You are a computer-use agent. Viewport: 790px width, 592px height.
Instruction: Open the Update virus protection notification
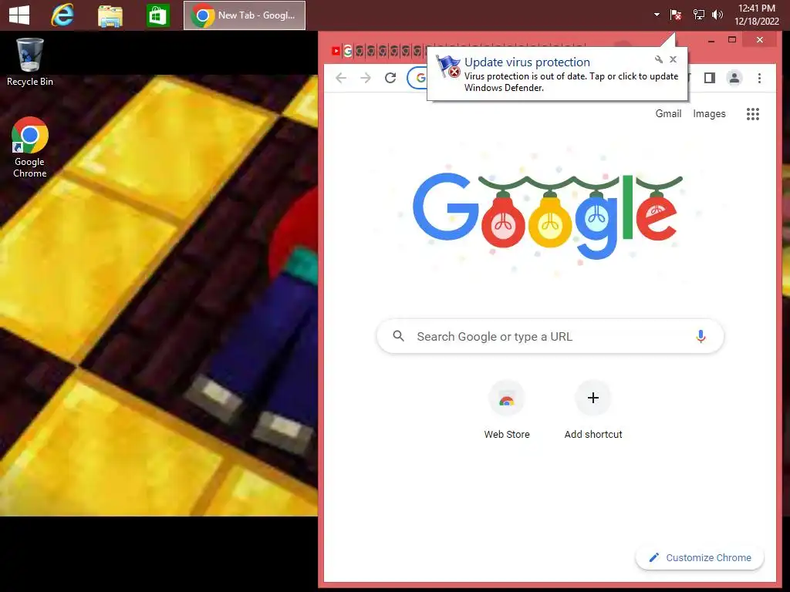557,74
